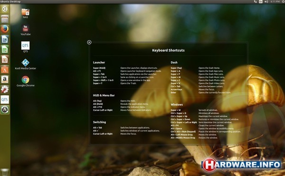Click the Ctrl + Super + D shortcut text

pyautogui.click(x=179, y=113)
